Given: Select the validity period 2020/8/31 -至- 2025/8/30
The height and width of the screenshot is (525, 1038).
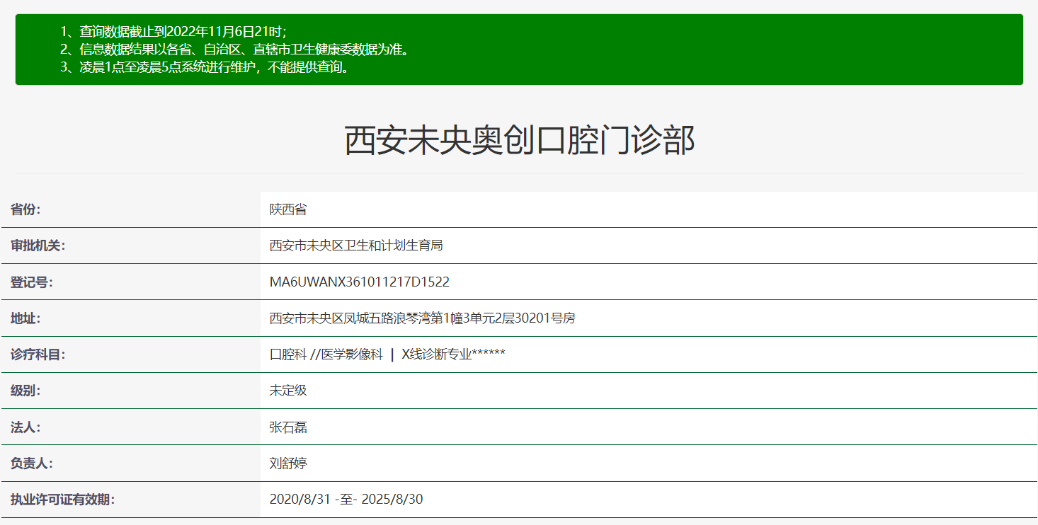Looking at the screenshot, I should tap(346, 500).
